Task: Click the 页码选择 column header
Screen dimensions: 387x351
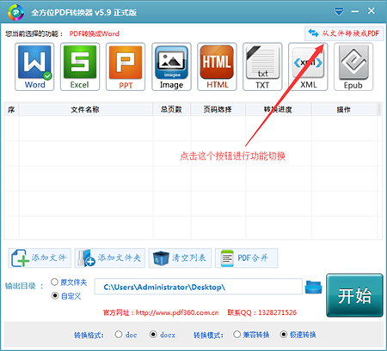Action: [x=218, y=110]
